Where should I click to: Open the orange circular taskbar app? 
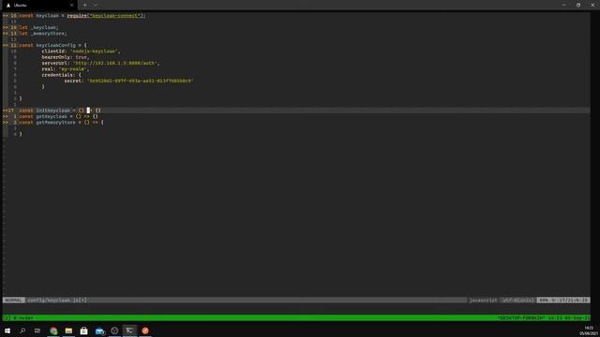click(x=145, y=330)
